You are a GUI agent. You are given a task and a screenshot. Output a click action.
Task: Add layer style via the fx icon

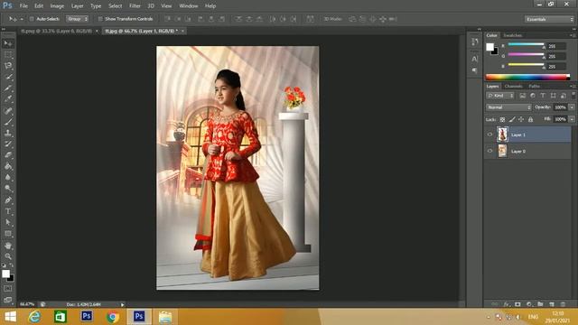point(506,304)
